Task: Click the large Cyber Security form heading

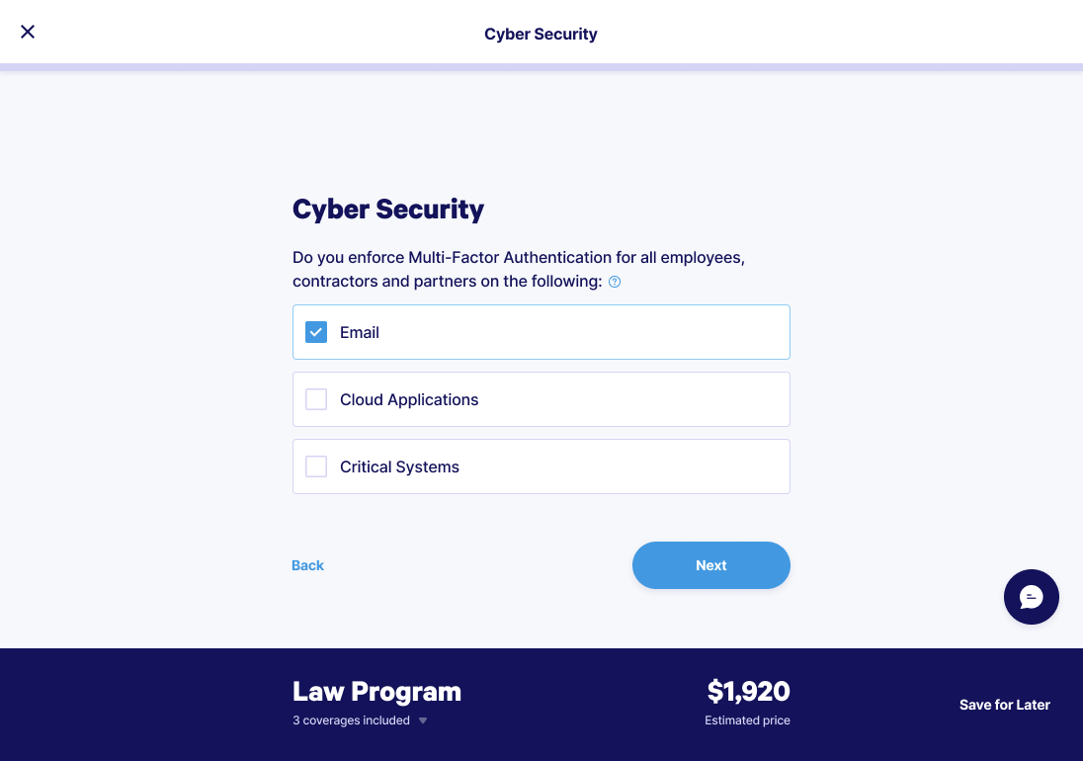Action: 388,210
